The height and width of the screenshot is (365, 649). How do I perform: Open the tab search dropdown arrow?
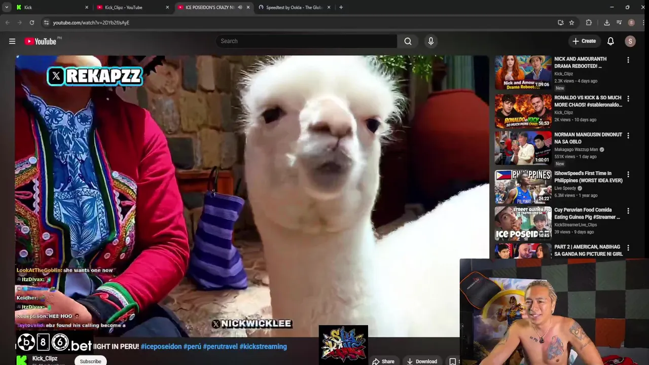(x=7, y=7)
